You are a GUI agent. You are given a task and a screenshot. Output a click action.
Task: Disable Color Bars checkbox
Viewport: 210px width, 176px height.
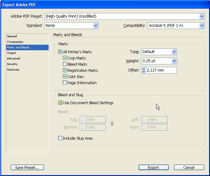64,77
